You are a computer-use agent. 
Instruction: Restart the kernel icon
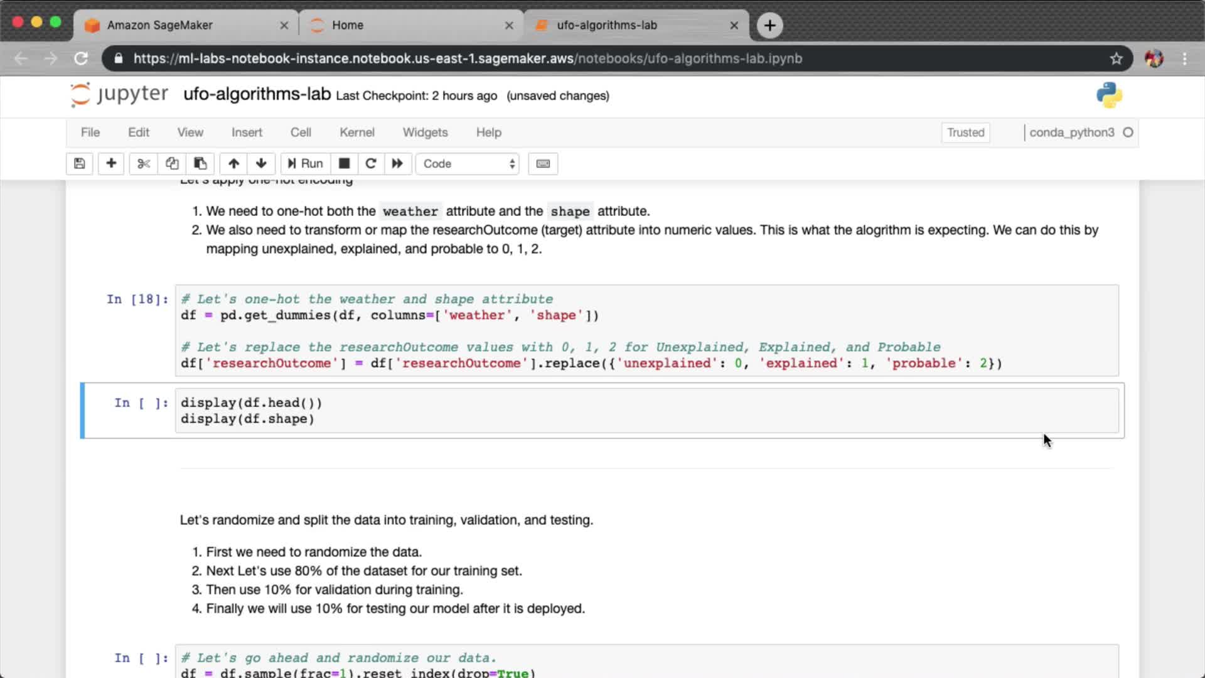pos(371,164)
